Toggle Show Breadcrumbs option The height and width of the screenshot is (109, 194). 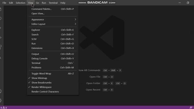52,83
